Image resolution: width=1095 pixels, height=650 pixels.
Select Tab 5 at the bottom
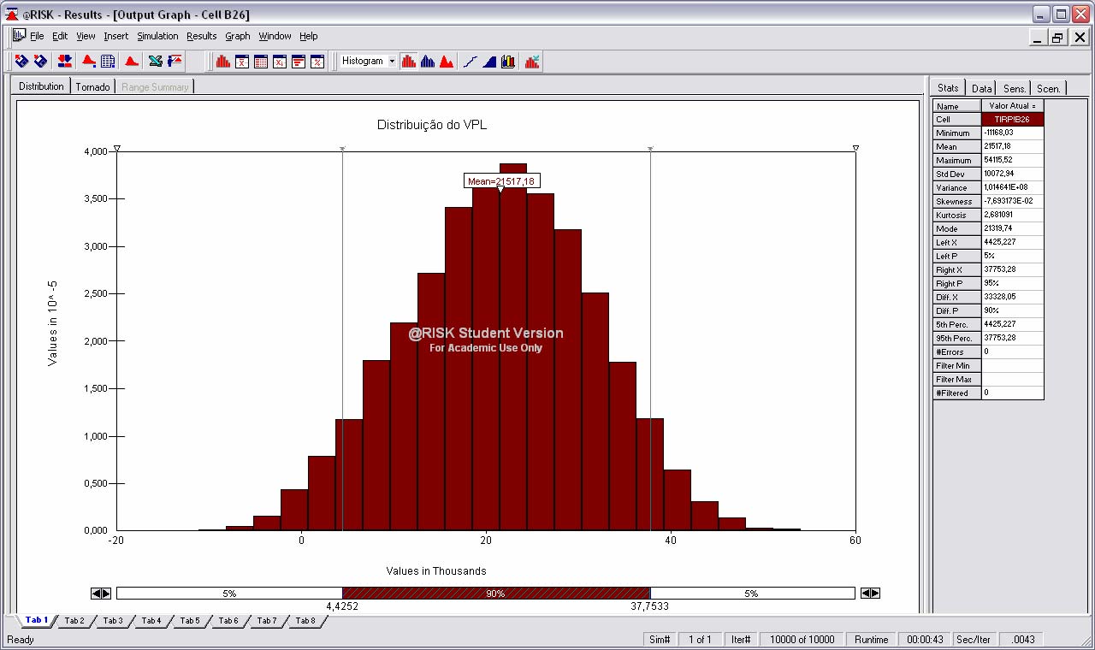190,621
